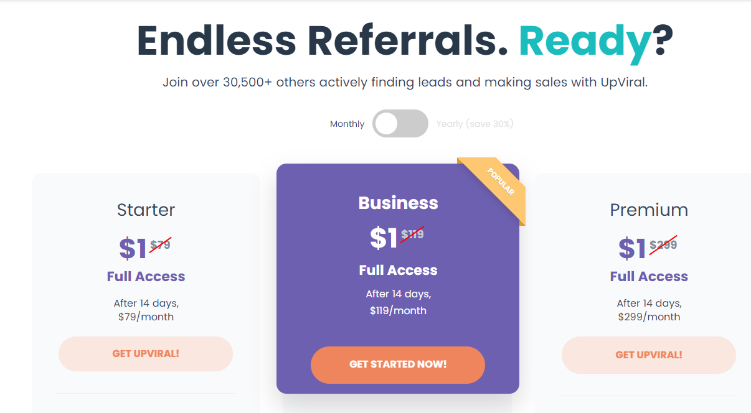Image resolution: width=751 pixels, height=413 pixels.
Task: Click Full Access text in Premium card
Action: point(649,277)
